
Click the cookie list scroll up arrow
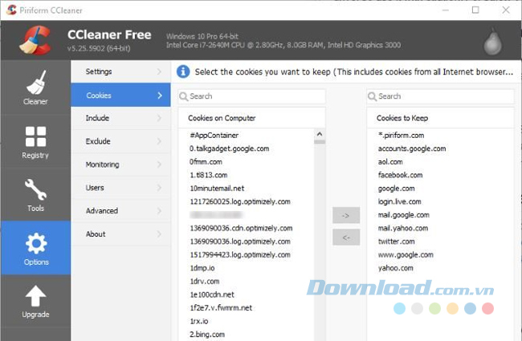click(x=320, y=134)
